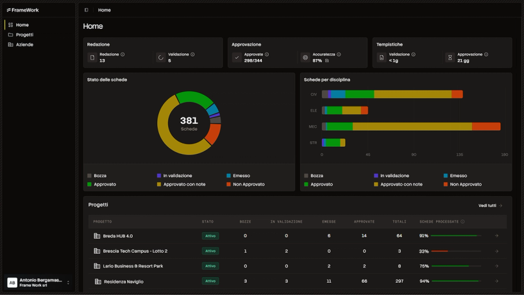Toggle Emesso in Schede per disciplina legend

[x=455, y=176]
